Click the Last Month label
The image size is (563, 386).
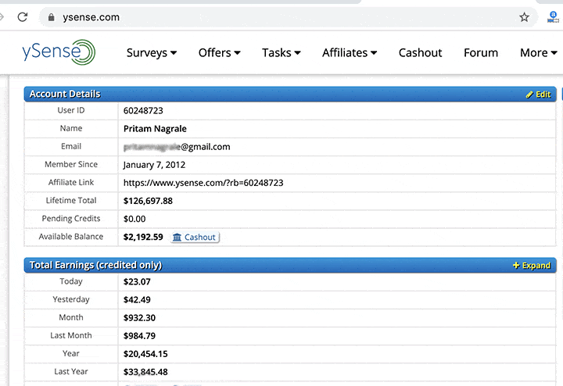[71, 335]
